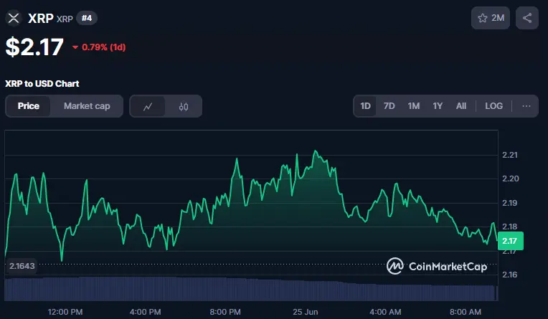Click the volume bars below the chart
Screen dimensions: 548x319
pos(251,289)
